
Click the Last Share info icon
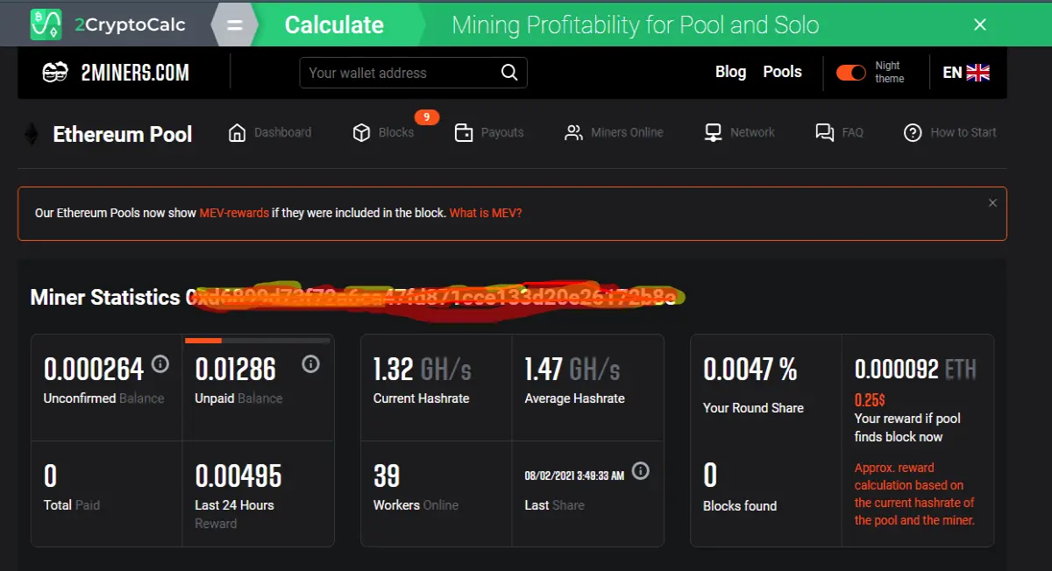click(x=641, y=471)
